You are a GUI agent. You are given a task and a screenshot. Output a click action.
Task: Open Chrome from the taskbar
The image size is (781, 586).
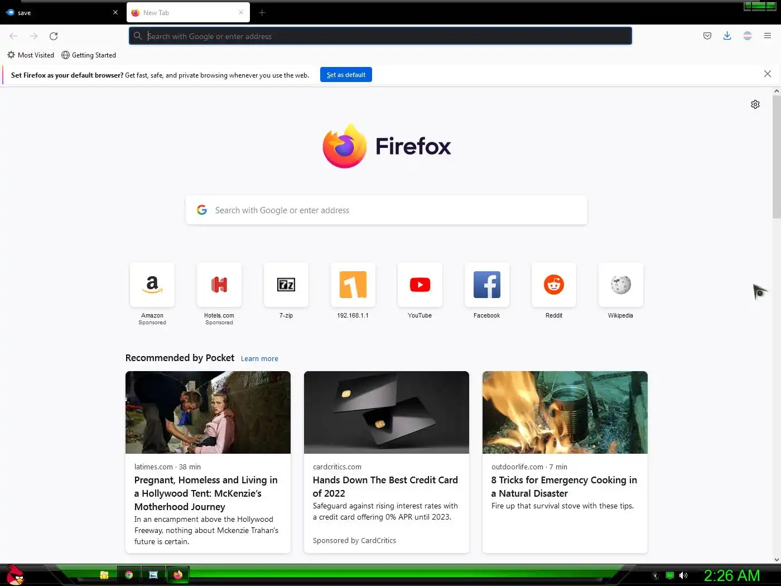[x=129, y=575]
